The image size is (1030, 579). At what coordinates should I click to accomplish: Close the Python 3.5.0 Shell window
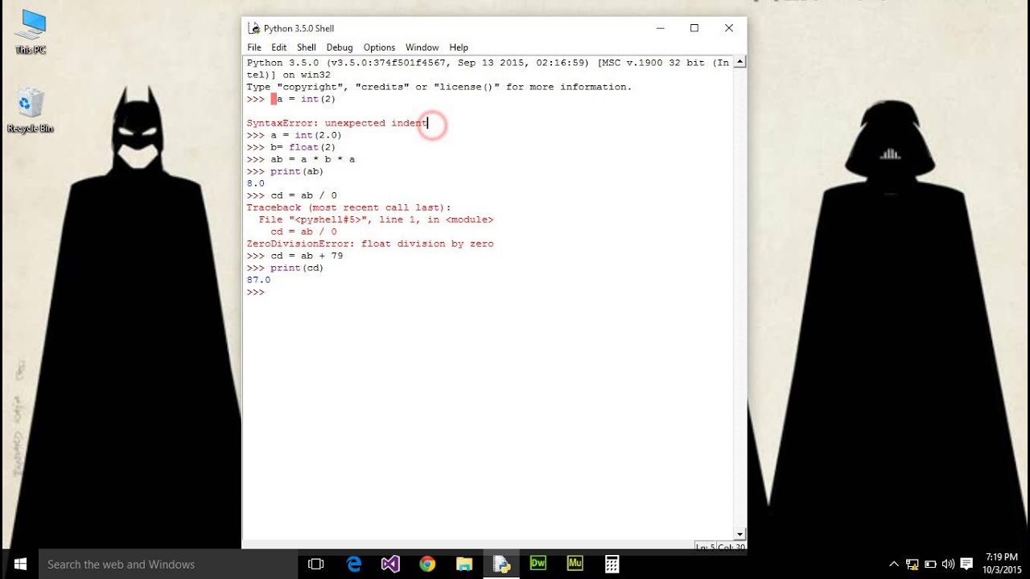pos(728,28)
